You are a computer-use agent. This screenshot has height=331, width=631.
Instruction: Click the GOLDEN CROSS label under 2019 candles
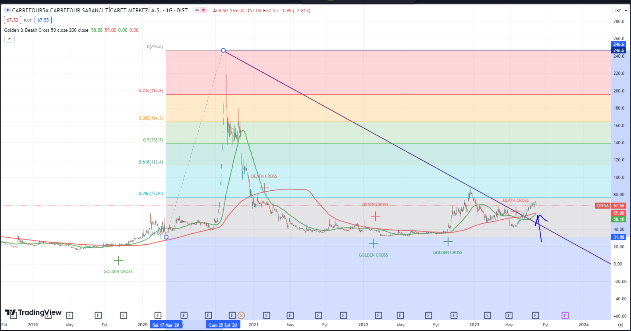point(118,272)
